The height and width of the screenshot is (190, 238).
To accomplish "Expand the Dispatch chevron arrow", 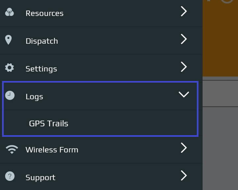I will click(x=184, y=39).
